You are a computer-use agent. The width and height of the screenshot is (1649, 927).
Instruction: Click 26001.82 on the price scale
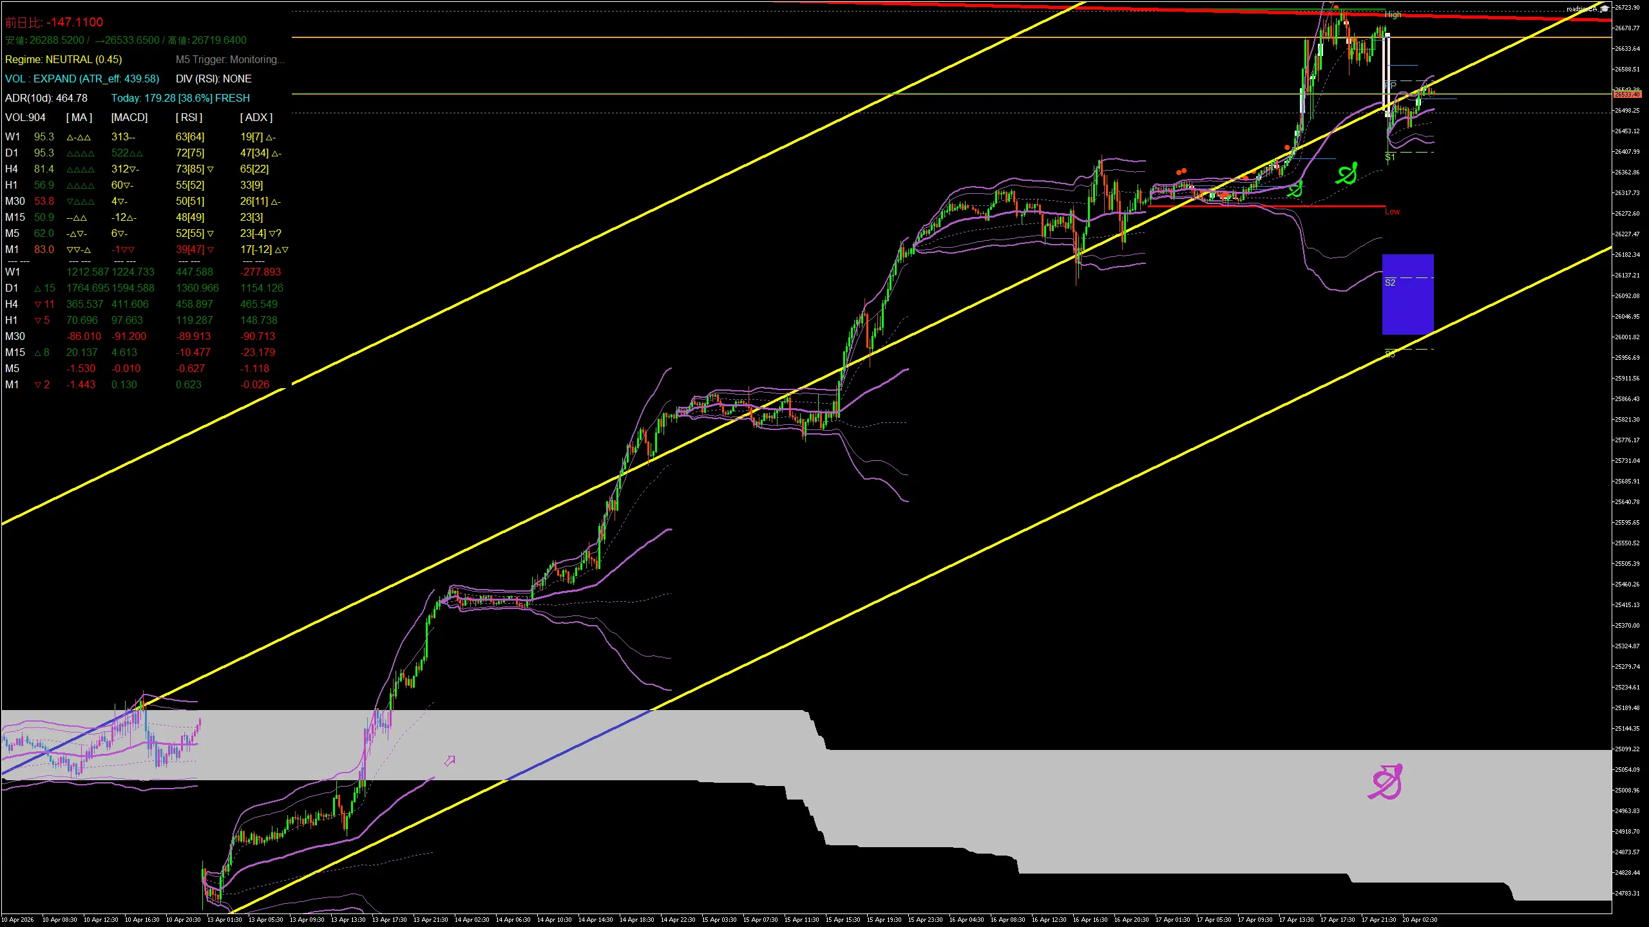(1626, 337)
